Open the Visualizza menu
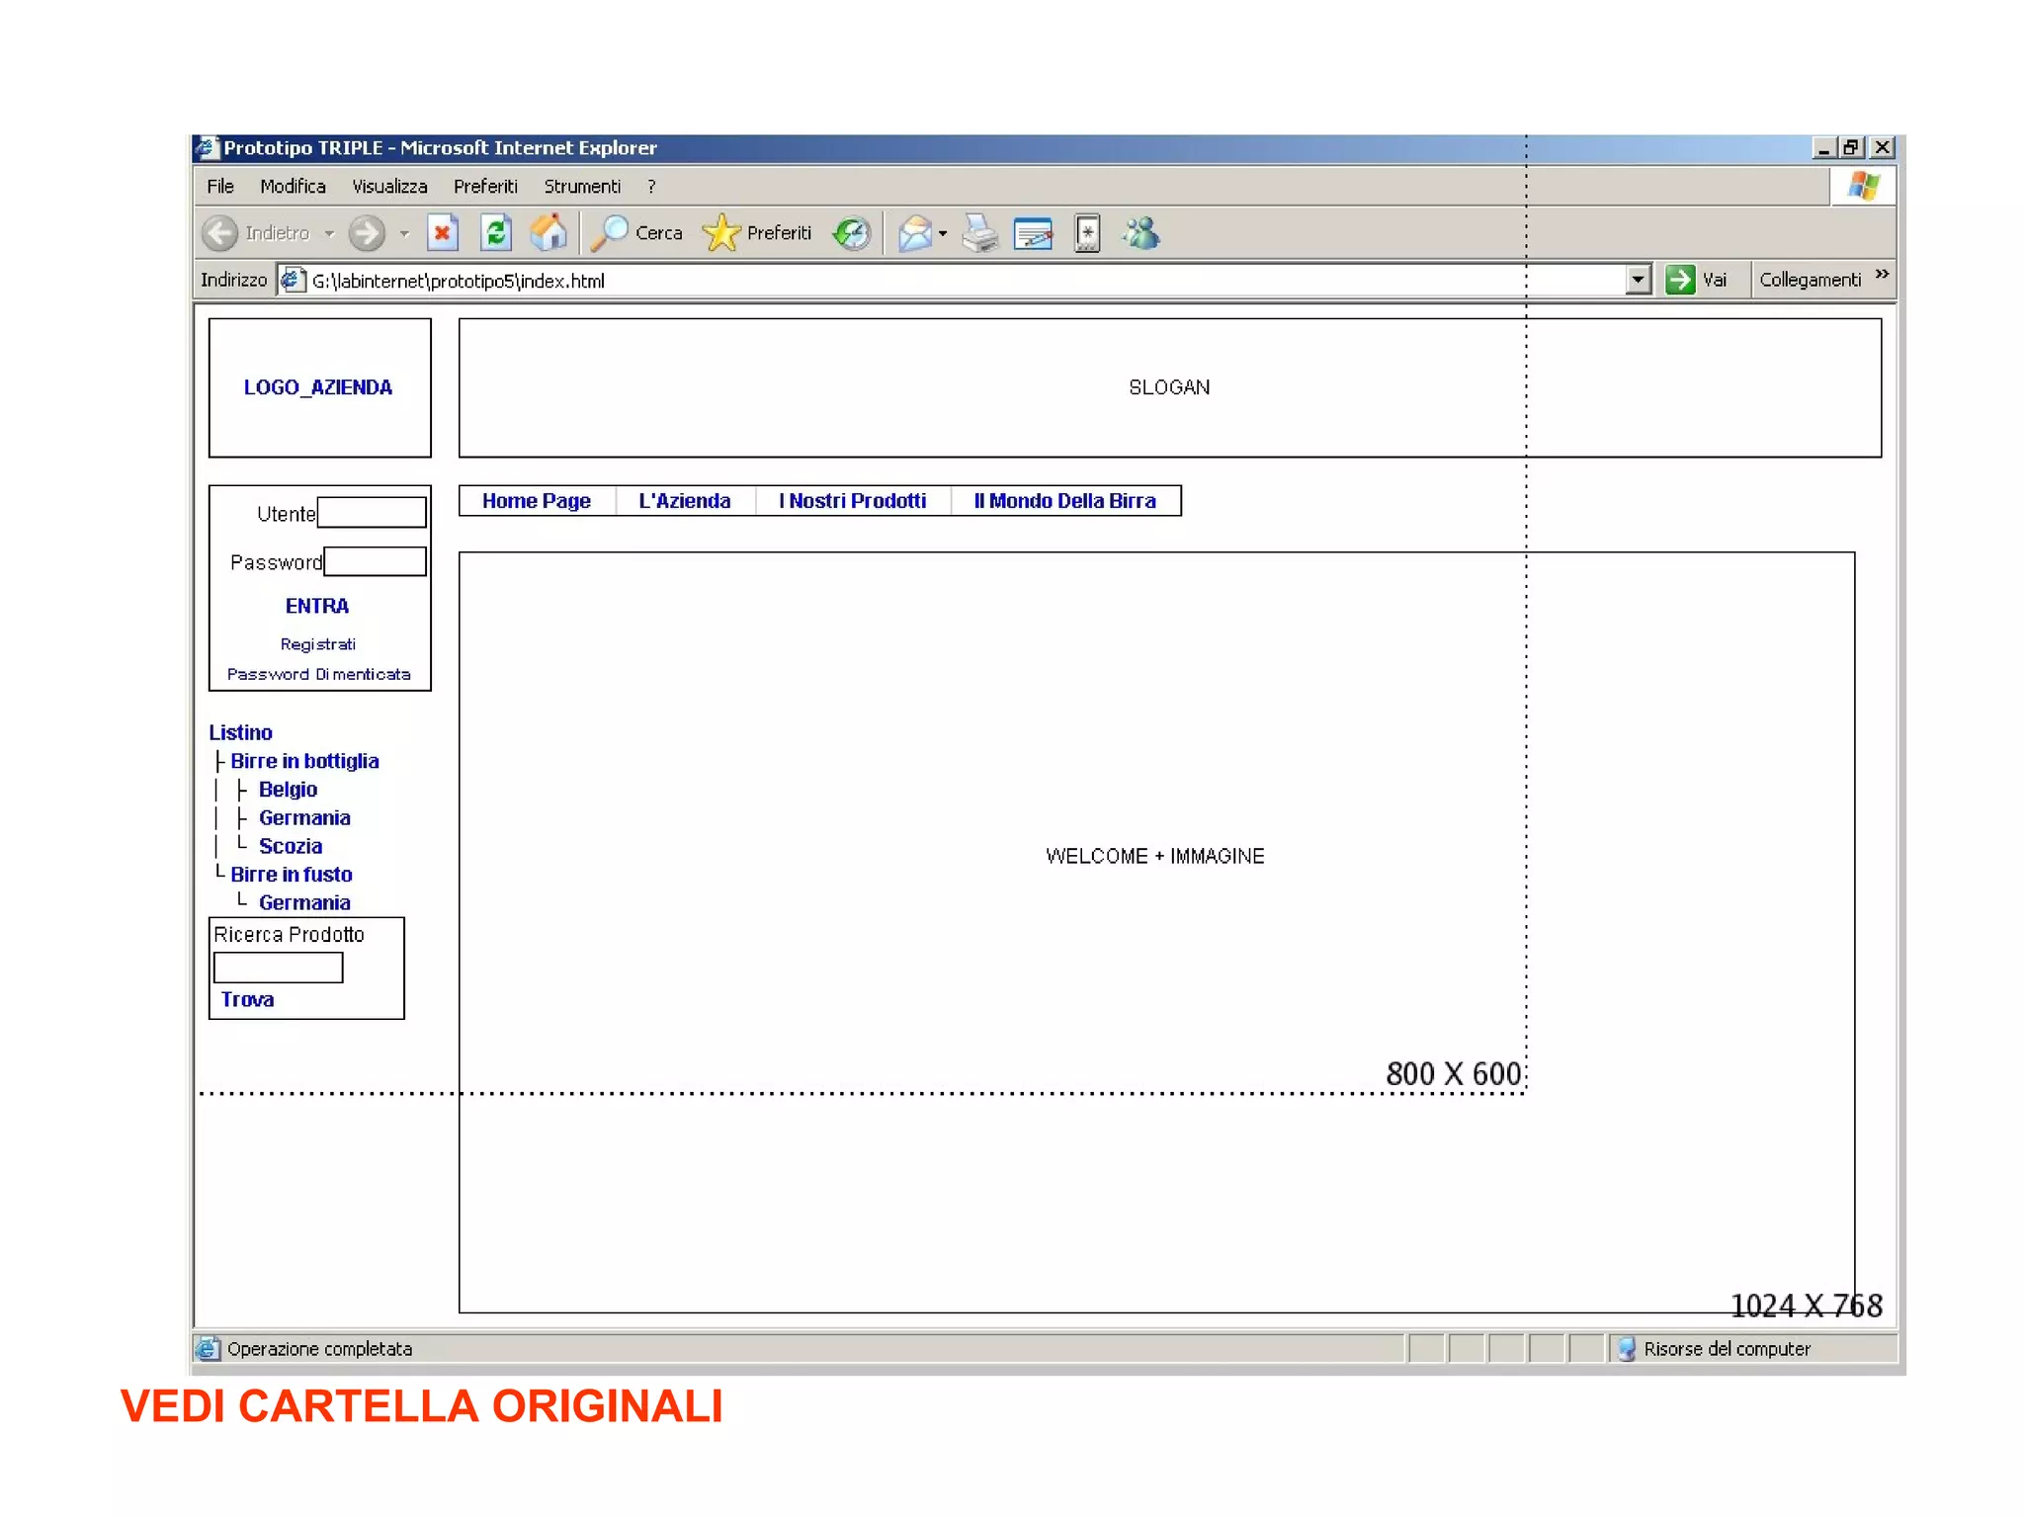This screenshot has height=1518, width=2024. point(389,186)
